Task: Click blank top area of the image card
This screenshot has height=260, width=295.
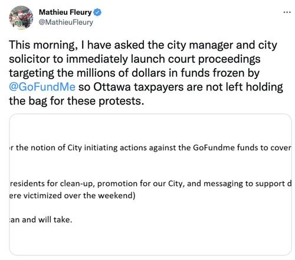Action: coord(150,128)
